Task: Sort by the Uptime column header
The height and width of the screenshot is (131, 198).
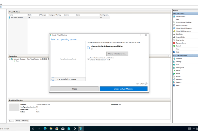Action: (x=69, y=15)
